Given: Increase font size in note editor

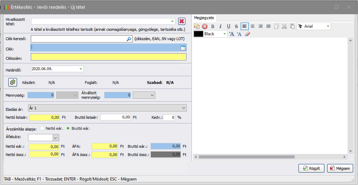Looking at the screenshot, I should tap(232, 34).
